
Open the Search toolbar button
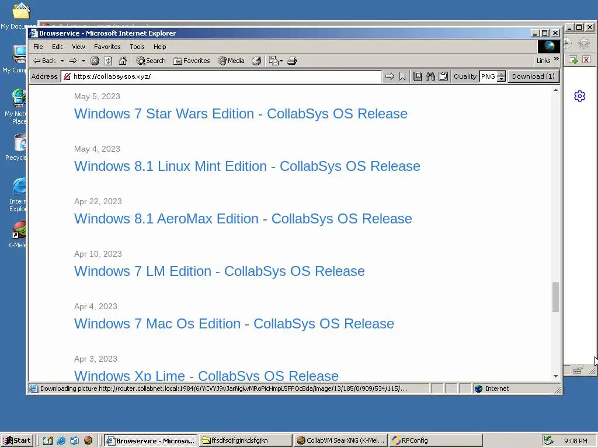coord(151,61)
